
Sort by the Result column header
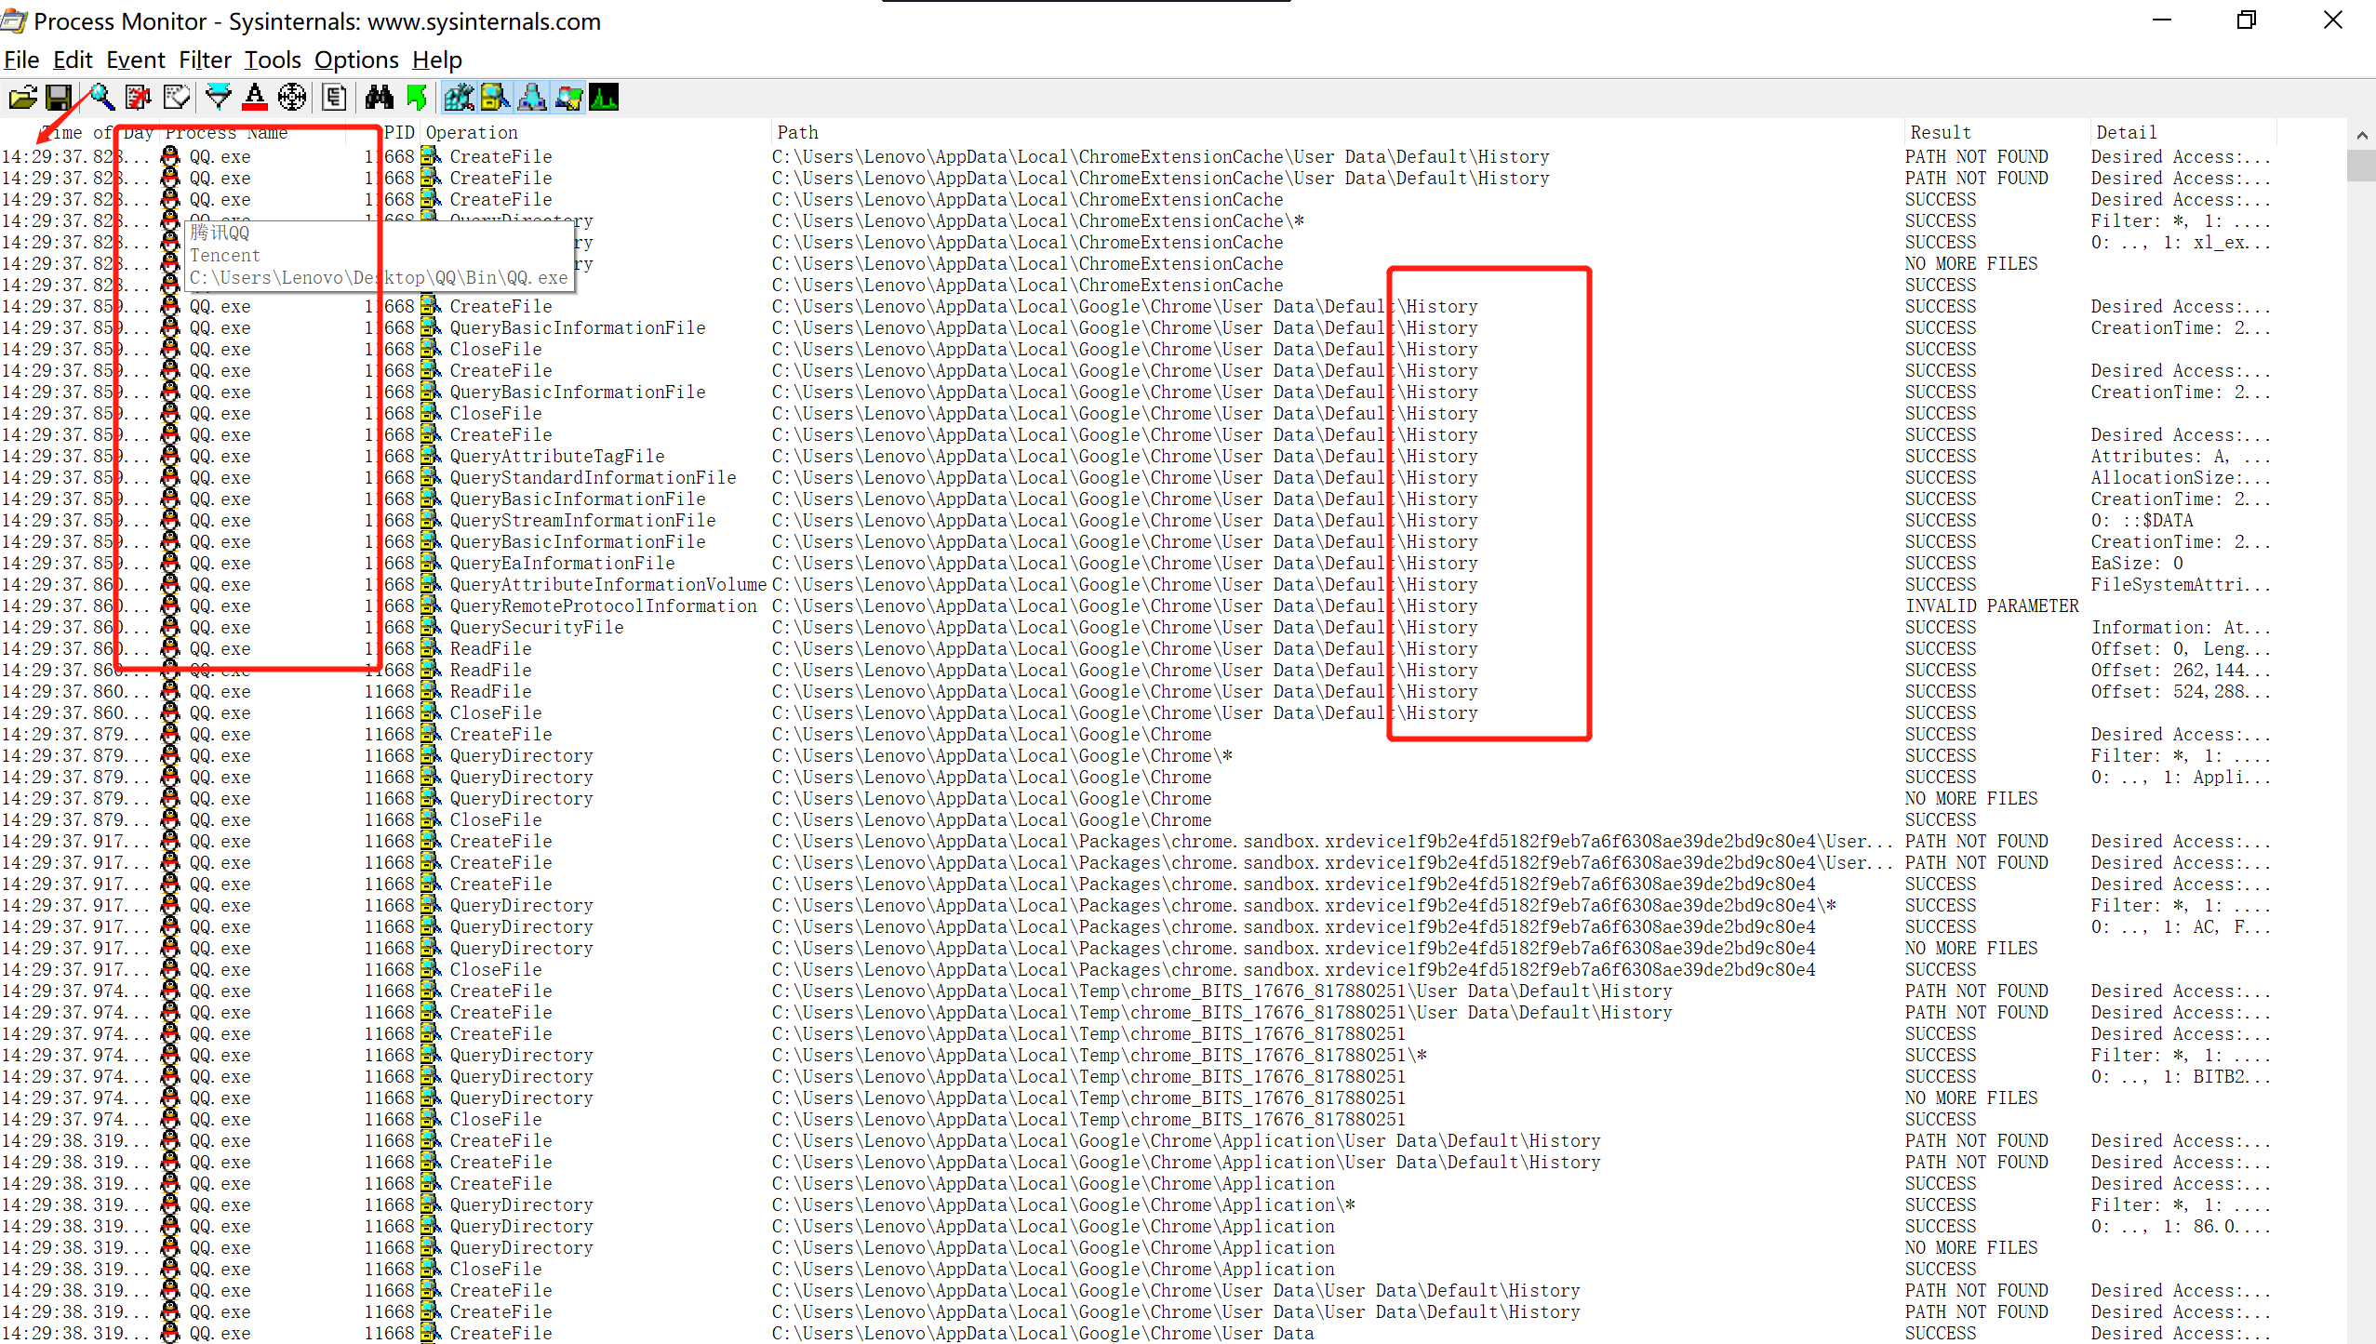point(1941,133)
